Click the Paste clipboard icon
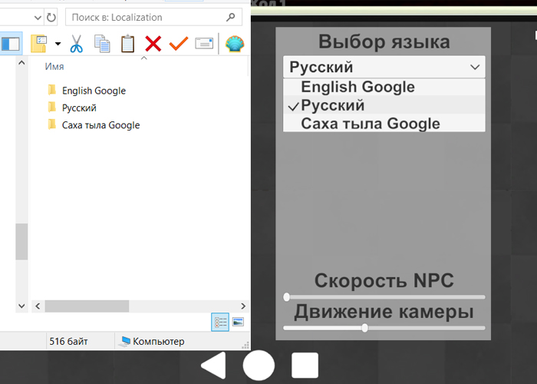The image size is (537, 384). pyautogui.click(x=127, y=44)
